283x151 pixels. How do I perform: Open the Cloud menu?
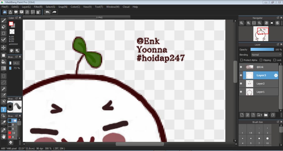point(126,7)
